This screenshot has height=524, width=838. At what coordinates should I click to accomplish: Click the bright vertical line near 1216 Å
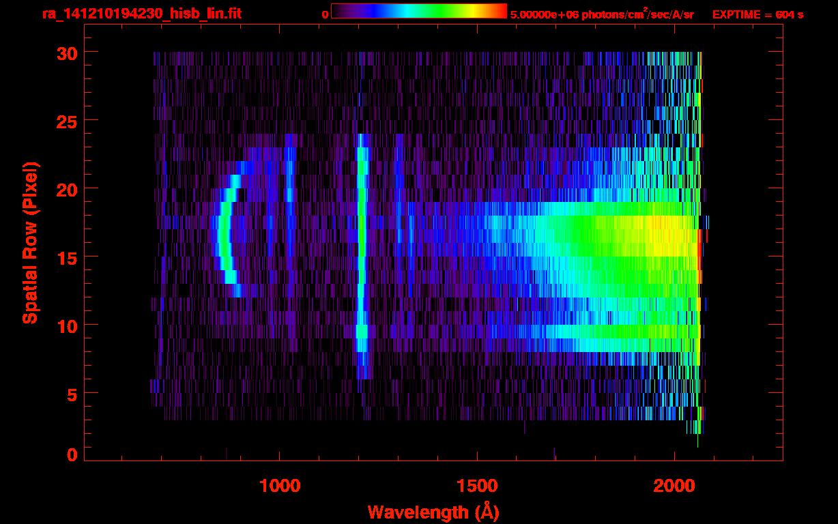pos(362,257)
